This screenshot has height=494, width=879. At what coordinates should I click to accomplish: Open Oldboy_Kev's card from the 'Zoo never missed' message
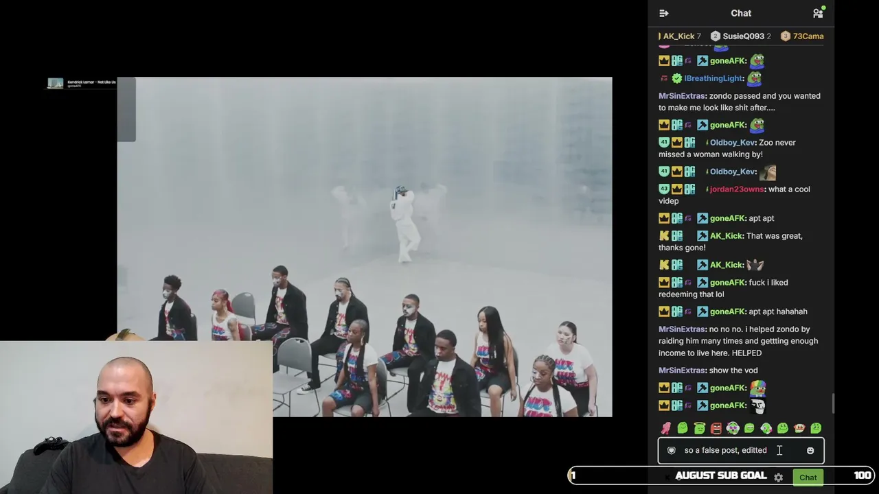pos(732,143)
